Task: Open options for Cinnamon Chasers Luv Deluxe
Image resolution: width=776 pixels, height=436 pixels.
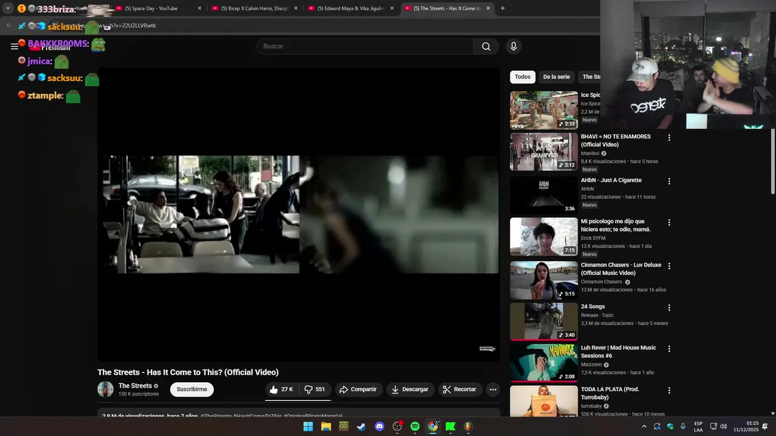Action: 669,266
